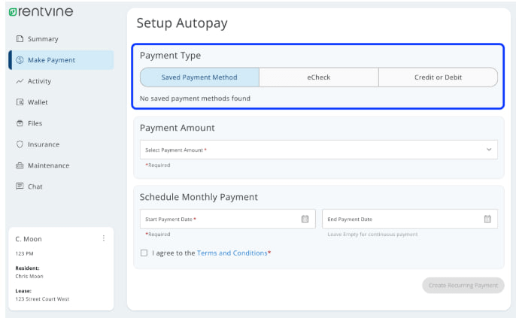
Task: Click into the End Payment Date field
Action: click(410, 219)
